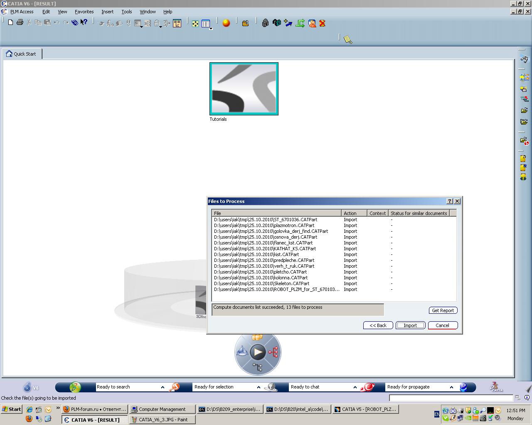
Task: Expand the Ready for selection dropdown
Action: [x=259, y=387]
